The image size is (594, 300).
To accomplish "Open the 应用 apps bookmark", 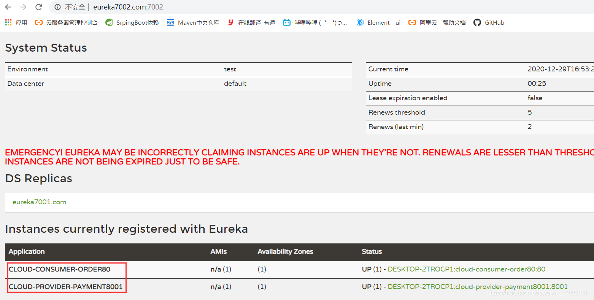I will 16,22.
